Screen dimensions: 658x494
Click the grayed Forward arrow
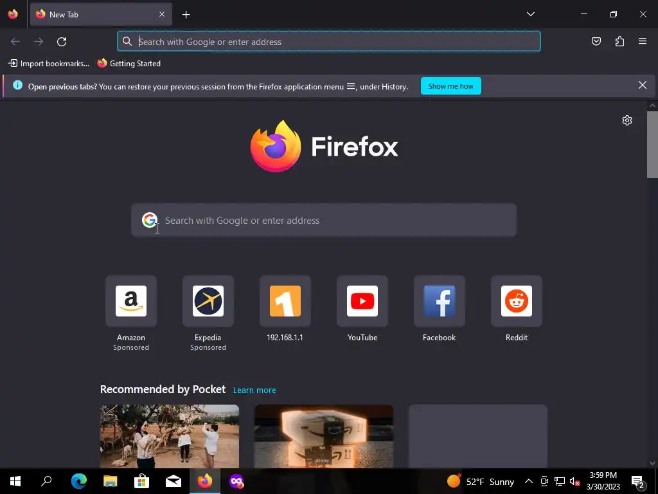39,42
